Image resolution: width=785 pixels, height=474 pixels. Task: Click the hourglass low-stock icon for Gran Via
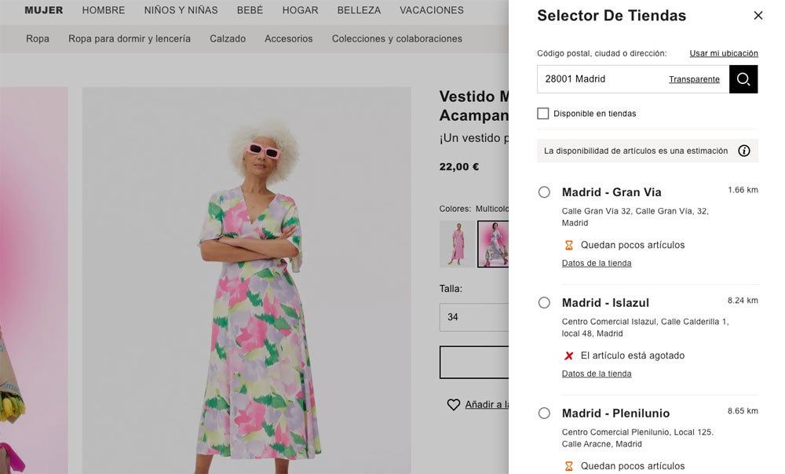pyautogui.click(x=568, y=244)
